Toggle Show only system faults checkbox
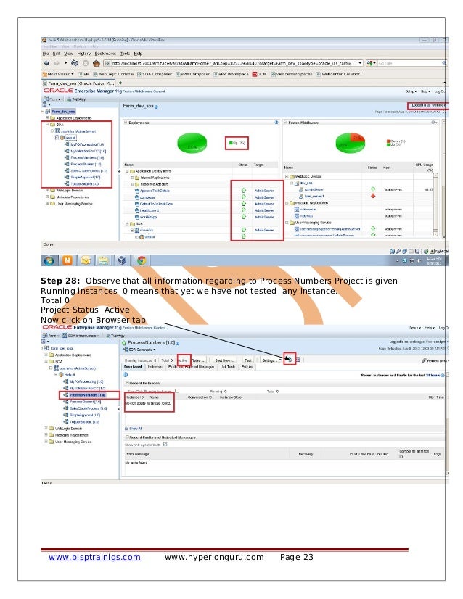The image size is (463, 599). pos(165,445)
